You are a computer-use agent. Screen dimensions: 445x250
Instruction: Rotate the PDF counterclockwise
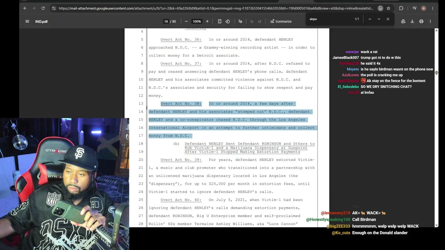point(228,22)
